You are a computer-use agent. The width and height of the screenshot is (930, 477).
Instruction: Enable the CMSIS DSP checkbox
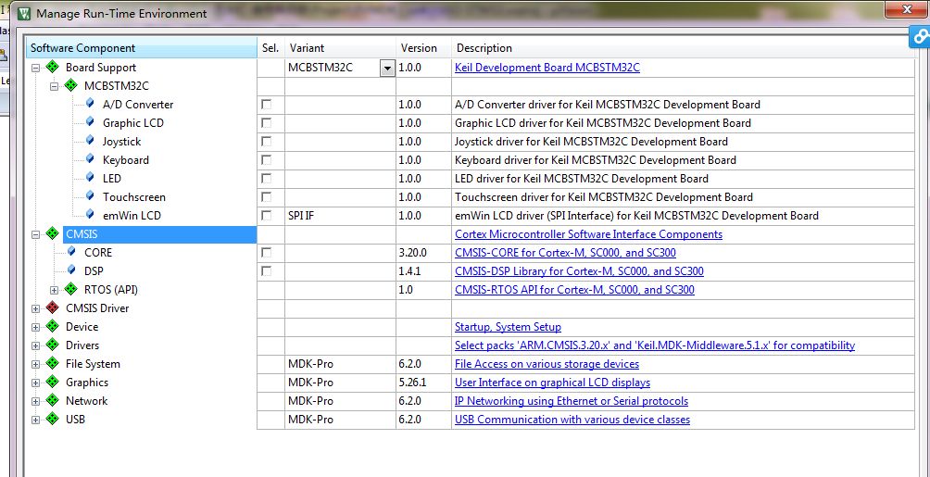266,270
